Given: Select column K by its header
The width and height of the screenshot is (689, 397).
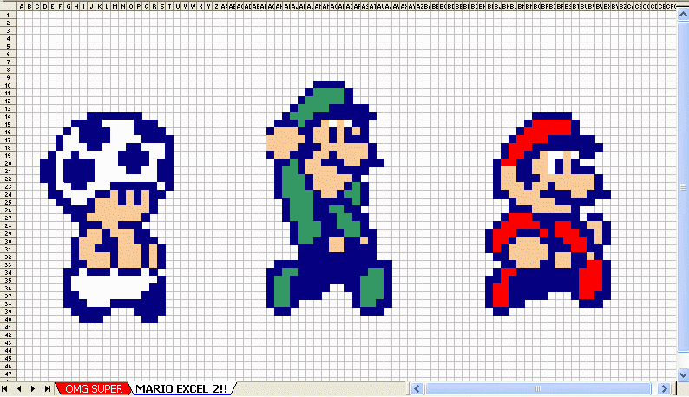Looking at the screenshot, I should [x=99, y=6].
